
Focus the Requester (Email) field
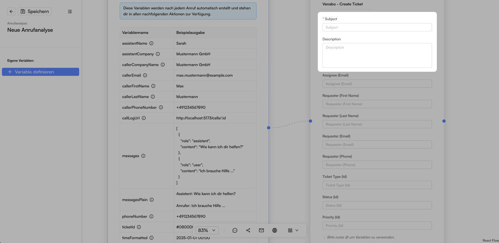pyautogui.click(x=377, y=144)
